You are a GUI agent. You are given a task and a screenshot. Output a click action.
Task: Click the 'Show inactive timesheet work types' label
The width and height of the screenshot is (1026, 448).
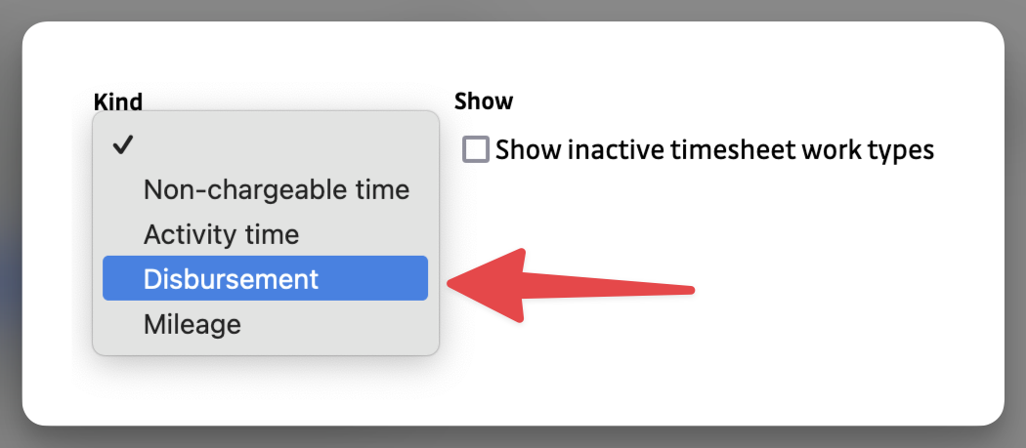tap(714, 149)
